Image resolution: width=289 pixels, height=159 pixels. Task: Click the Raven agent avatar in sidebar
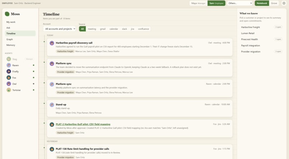(x=9, y=65)
